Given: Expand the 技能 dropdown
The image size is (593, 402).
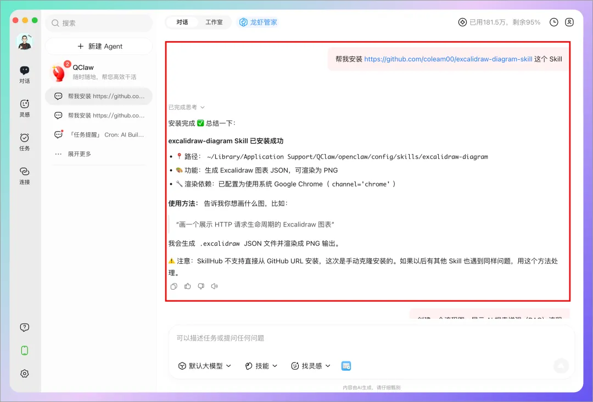Looking at the screenshot, I should pos(261,365).
